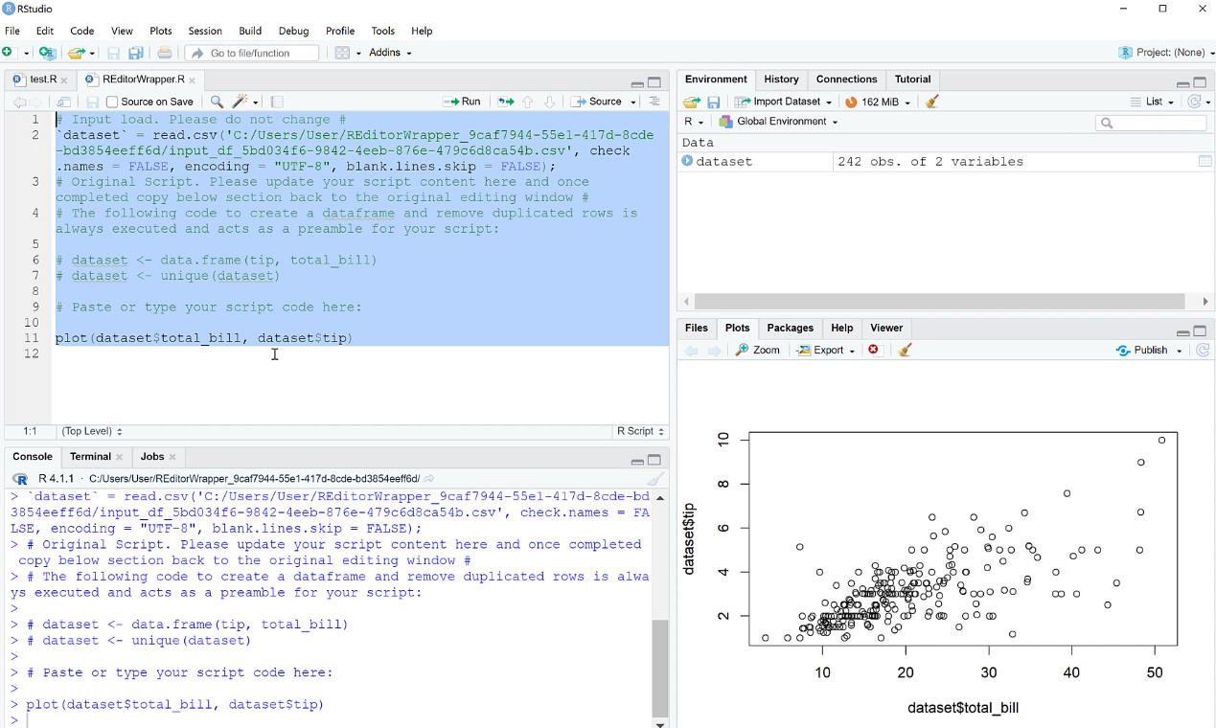Viewport: 1216px width, 728px height.
Task: Go to previous plot arrow
Action: tap(691, 351)
